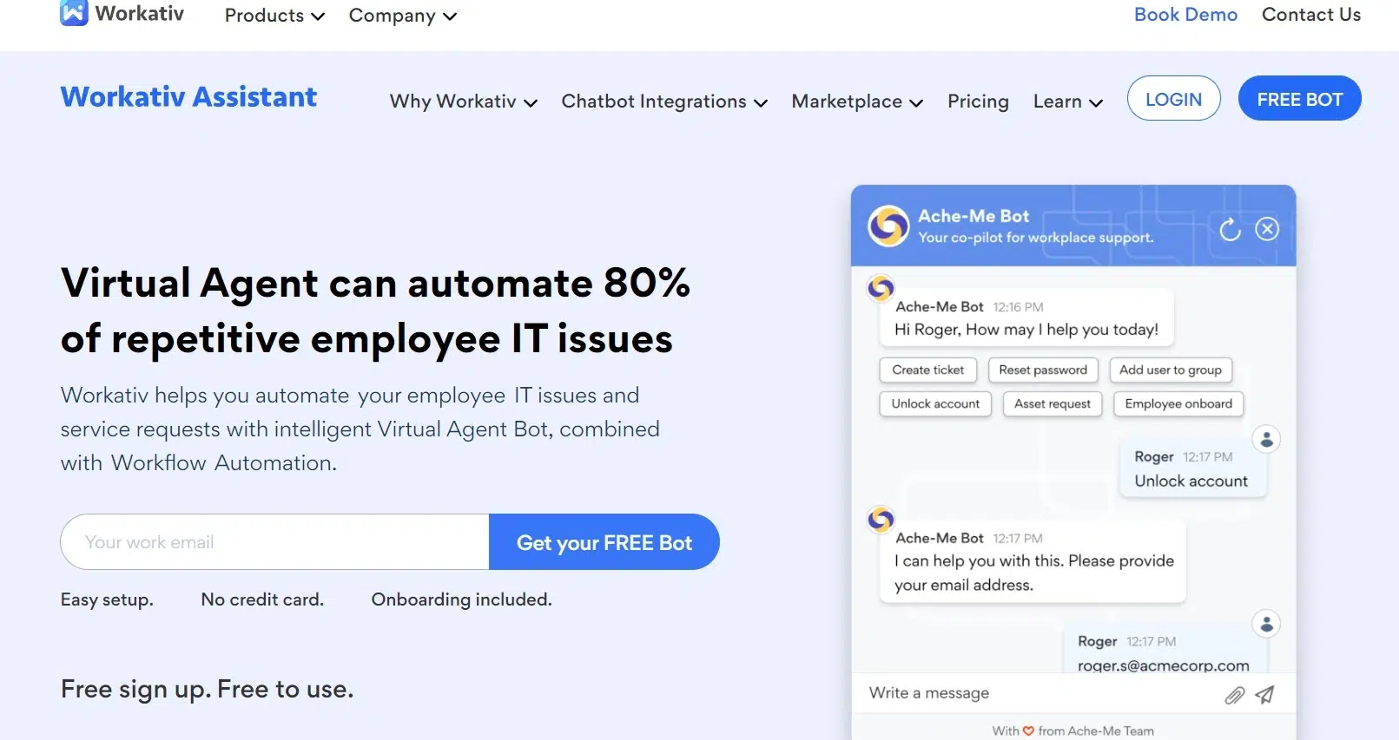Click the roger.s@acmecorp.com message text
The height and width of the screenshot is (740, 1399).
coord(1164,665)
